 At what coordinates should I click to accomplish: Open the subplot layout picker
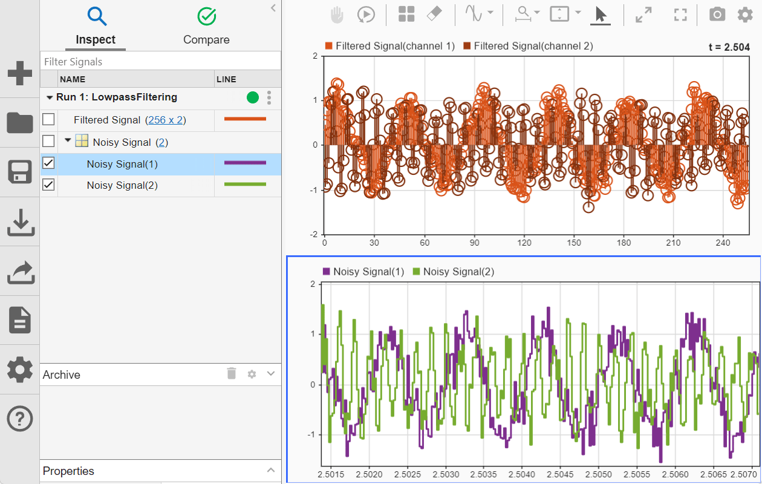[406, 13]
